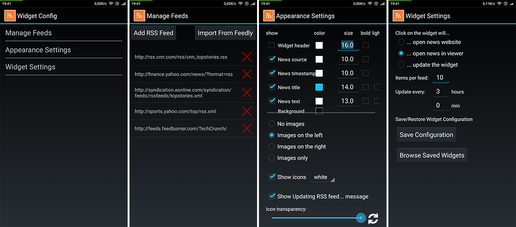This screenshot has width=516, height=227.
Task: Pick the News timestamp color swatch
Action: pos(319,73)
